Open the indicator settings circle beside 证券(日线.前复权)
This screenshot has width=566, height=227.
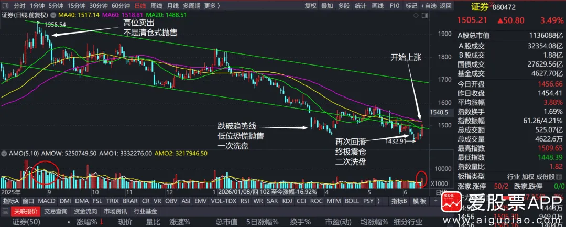pyautogui.click(x=53, y=15)
